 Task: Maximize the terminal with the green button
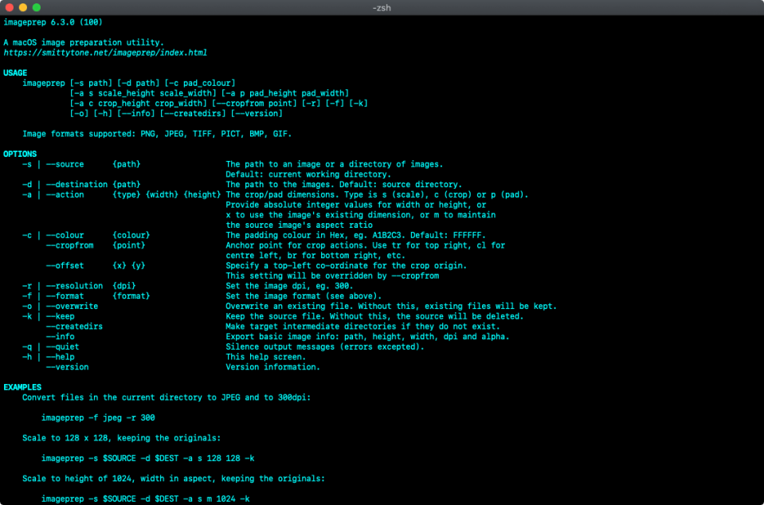tap(37, 7)
